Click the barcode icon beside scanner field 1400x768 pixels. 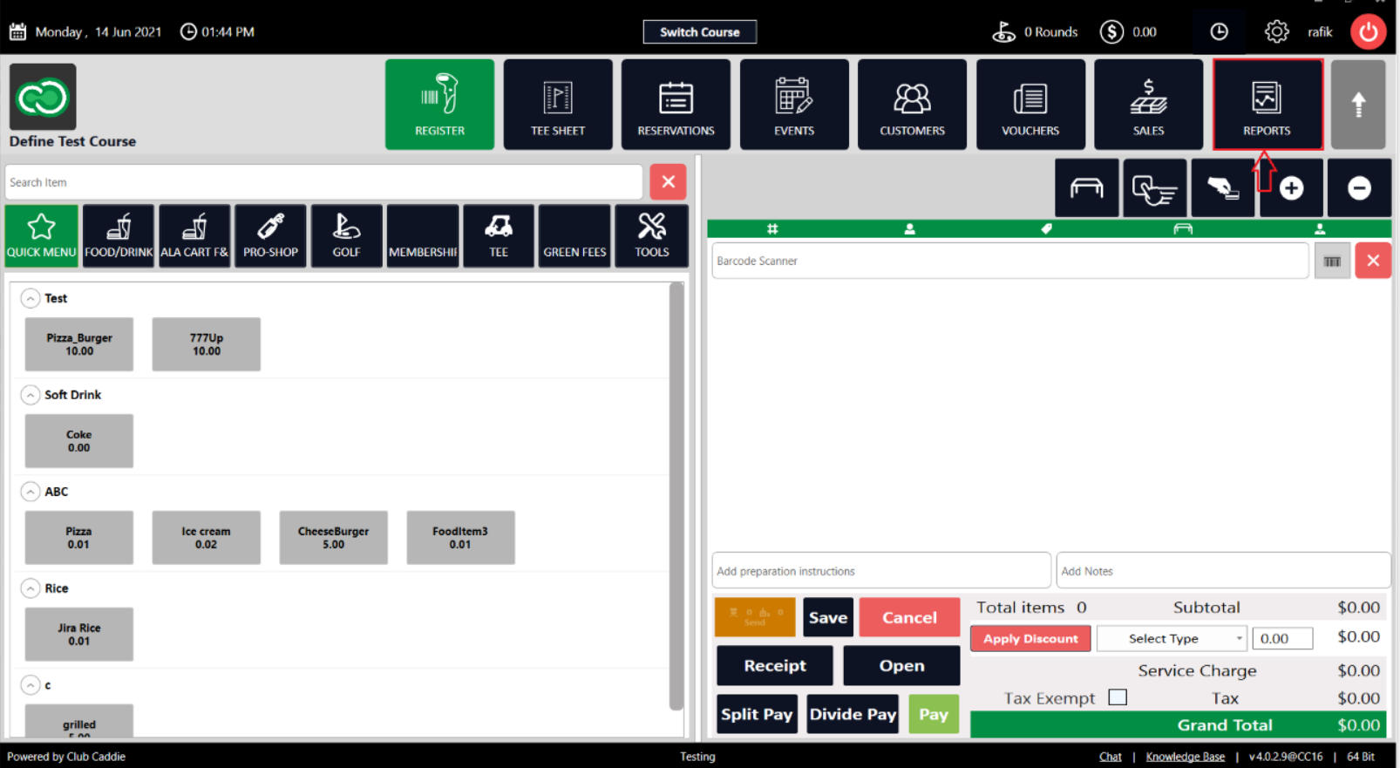1332,262
